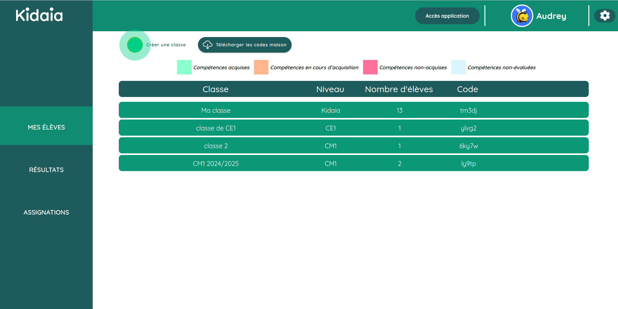Viewport: 618px width, 309px height.
Task: Open the classe 2 row
Action: pos(216,146)
